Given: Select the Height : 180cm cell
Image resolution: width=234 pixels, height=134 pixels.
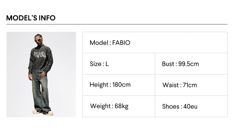Looking at the screenshot, I should point(119,85).
